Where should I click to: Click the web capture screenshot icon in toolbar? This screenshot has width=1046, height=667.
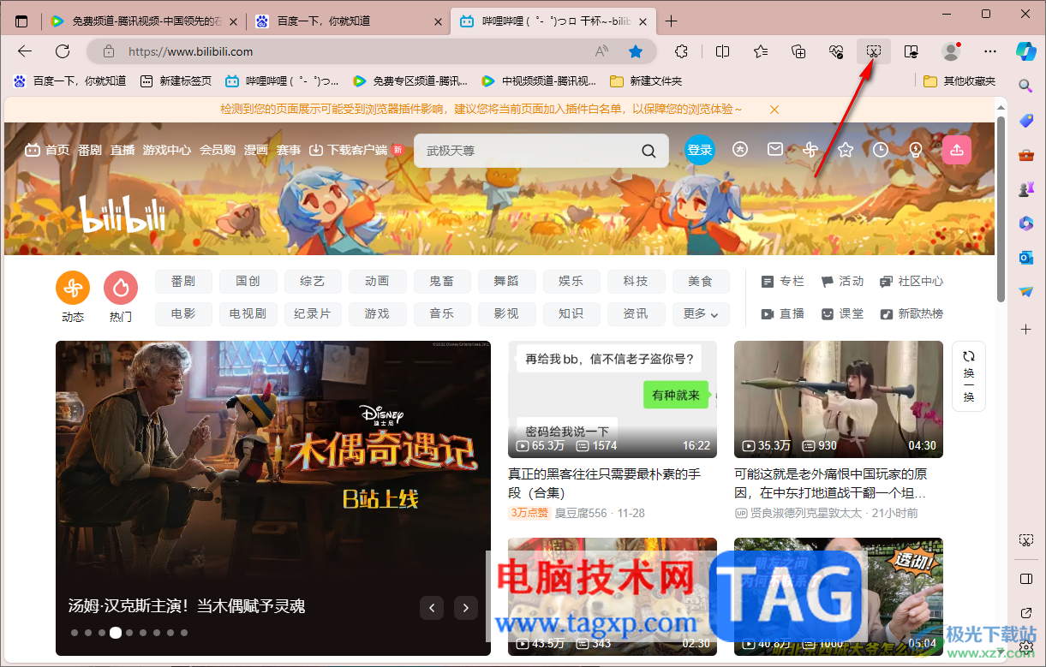874,51
